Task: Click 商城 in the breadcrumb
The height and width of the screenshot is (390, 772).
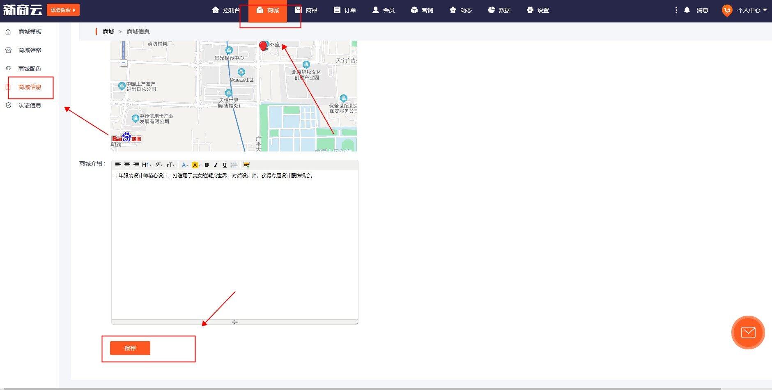Action: click(108, 32)
